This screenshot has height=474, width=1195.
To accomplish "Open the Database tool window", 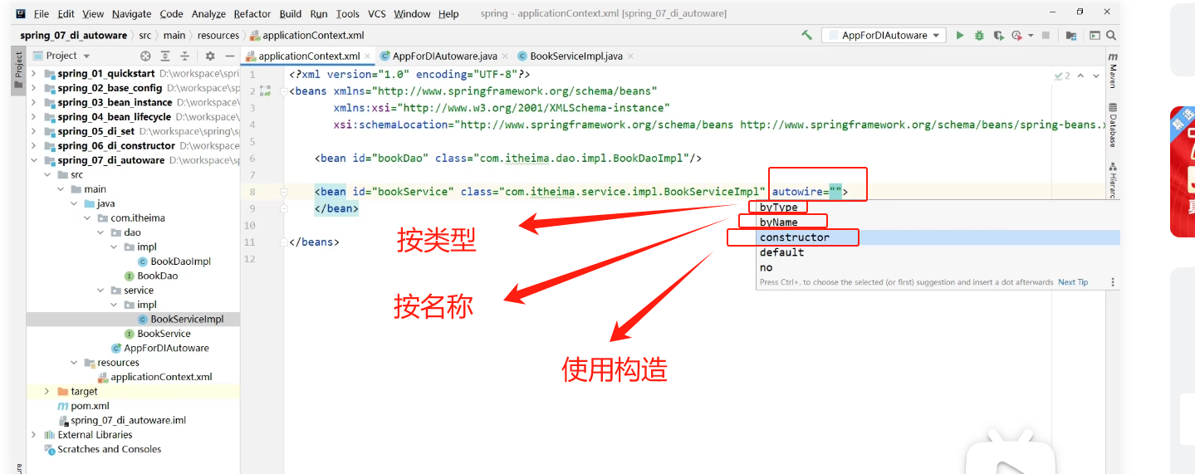I will (x=1113, y=125).
